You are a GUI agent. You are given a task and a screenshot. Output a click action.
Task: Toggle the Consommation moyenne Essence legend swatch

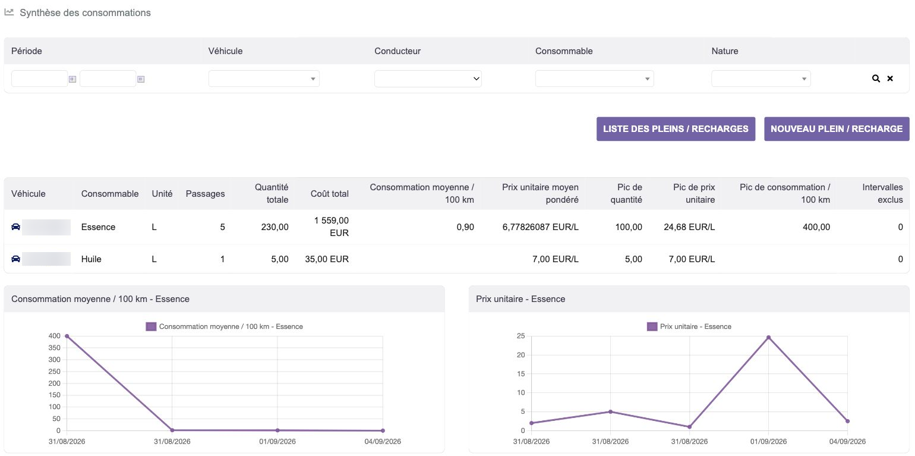(x=151, y=326)
